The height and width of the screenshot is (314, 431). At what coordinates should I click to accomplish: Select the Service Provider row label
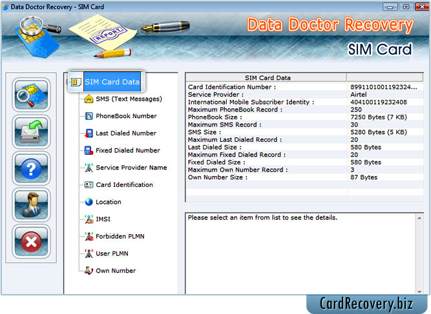click(216, 95)
